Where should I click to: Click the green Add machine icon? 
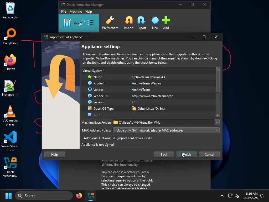click(166, 23)
